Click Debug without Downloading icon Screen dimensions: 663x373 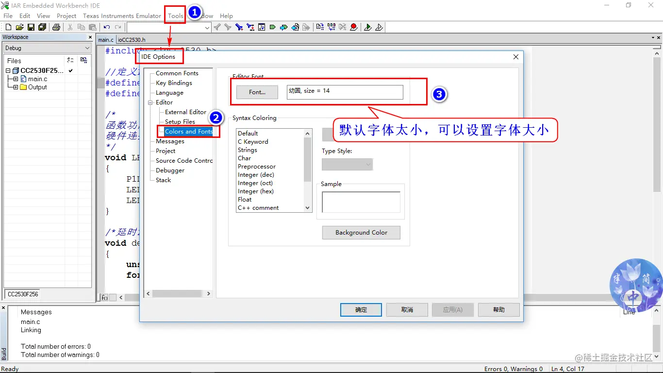pyautogui.click(x=379, y=27)
